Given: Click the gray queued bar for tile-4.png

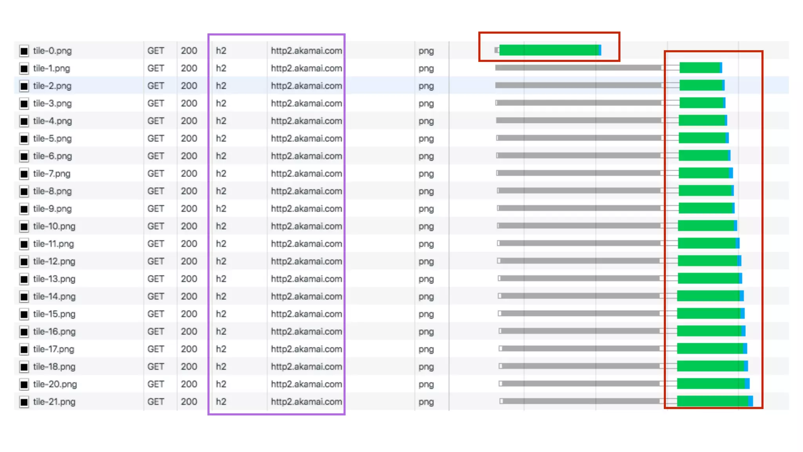Looking at the screenshot, I should click(x=578, y=120).
